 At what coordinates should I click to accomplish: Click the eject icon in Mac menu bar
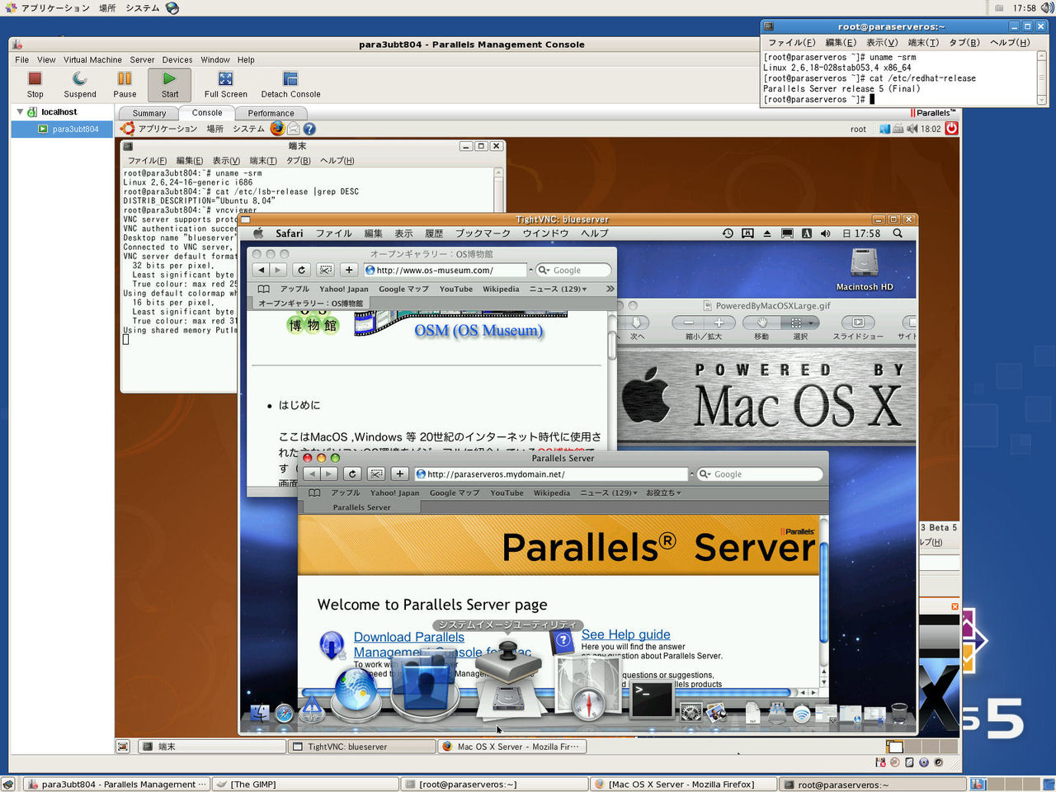pyautogui.click(x=767, y=233)
